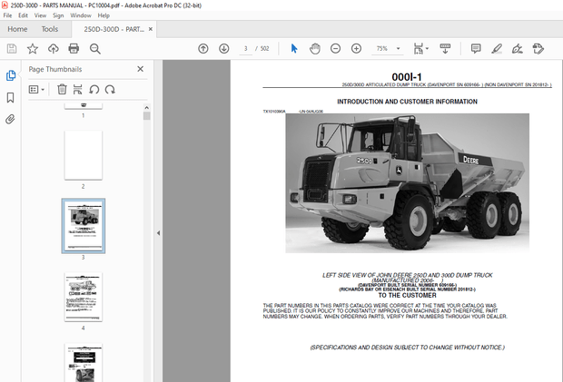Open the View menu
Screen dimensions: 563x382
(x=40, y=15)
